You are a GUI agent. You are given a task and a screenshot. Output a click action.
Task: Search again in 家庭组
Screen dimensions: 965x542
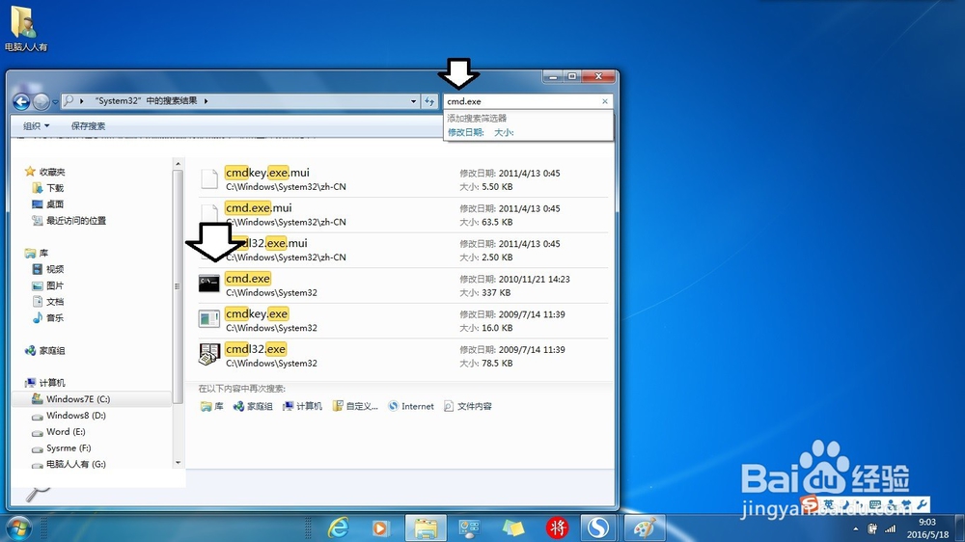tap(252, 407)
